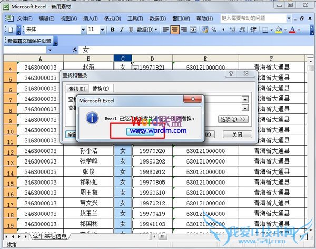This screenshot has height=249, width=316.
Task: Select the 学生基础信息 sheet tab
Action: point(50,236)
